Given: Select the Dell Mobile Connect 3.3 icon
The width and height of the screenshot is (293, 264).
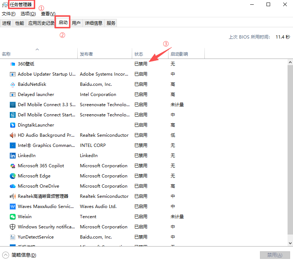Looking at the screenshot, I should pyautogui.click(x=12, y=105).
